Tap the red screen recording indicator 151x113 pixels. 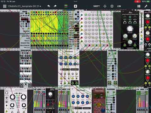click(x=137, y=2)
